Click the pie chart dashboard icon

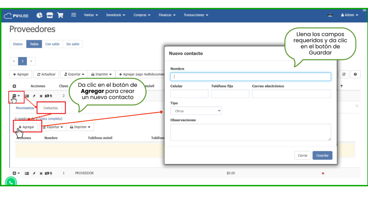point(40,15)
